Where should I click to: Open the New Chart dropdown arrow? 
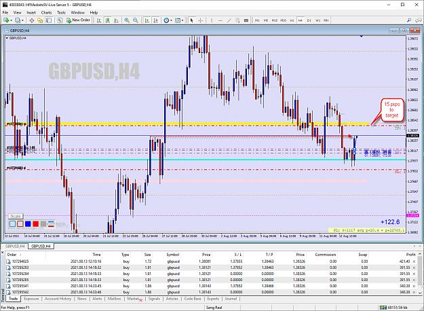coord(11,20)
